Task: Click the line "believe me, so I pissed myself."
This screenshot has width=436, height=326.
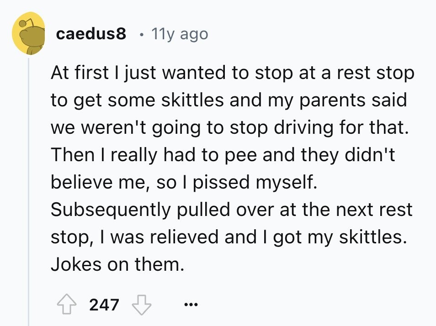Action: [x=184, y=183]
